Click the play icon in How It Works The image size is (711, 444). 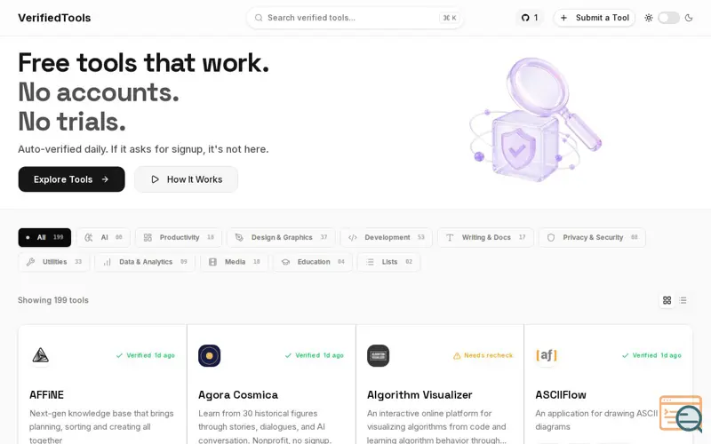155,179
